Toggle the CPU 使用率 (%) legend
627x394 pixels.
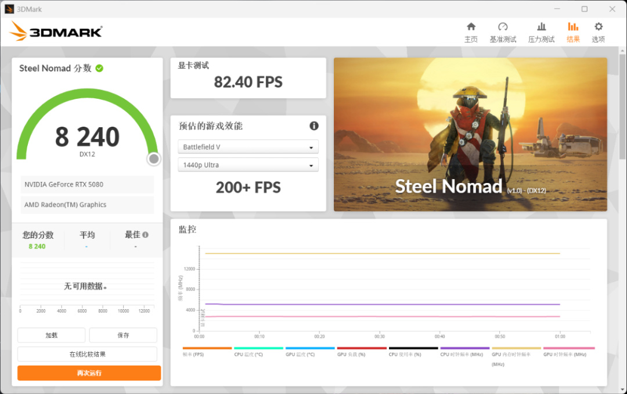point(413,351)
